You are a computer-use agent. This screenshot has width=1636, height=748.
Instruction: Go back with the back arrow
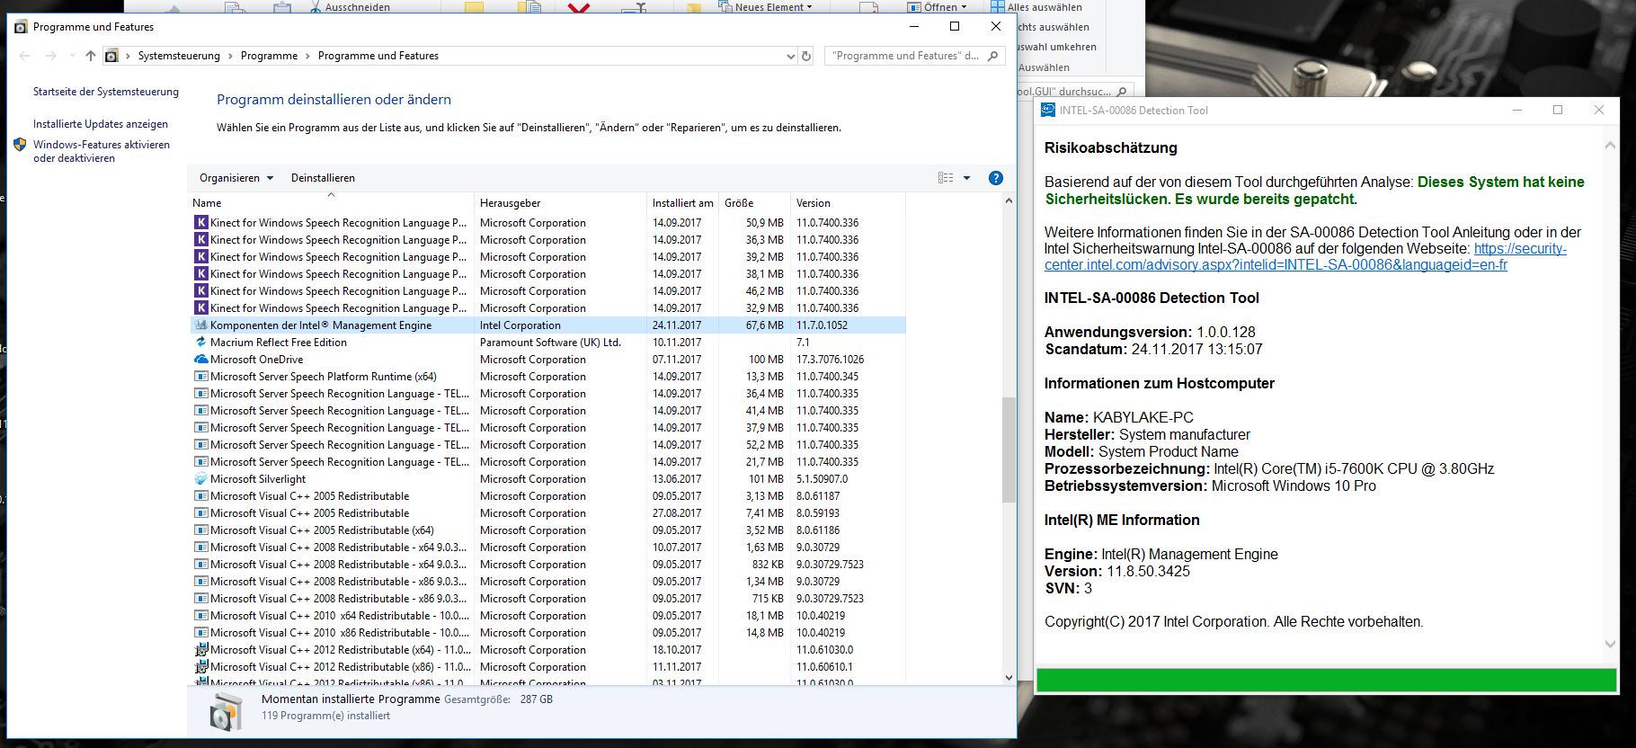(x=25, y=56)
